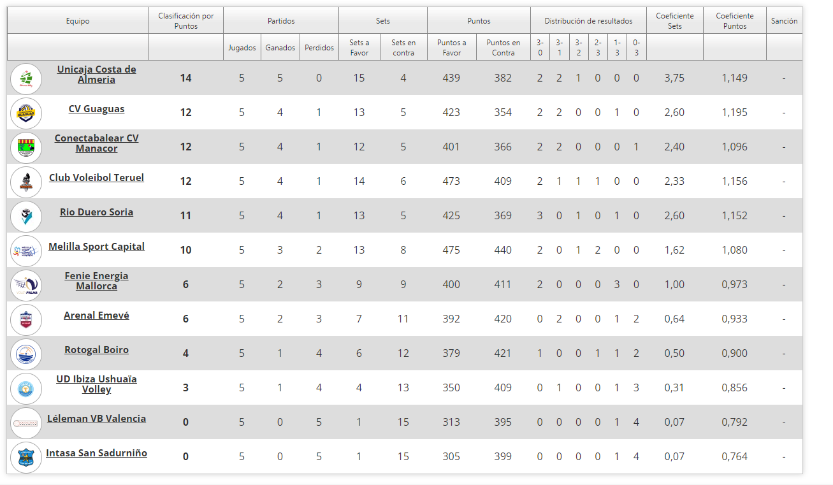Open the CV Guaguas team link
The image size is (833, 485).
tap(96, 109)
